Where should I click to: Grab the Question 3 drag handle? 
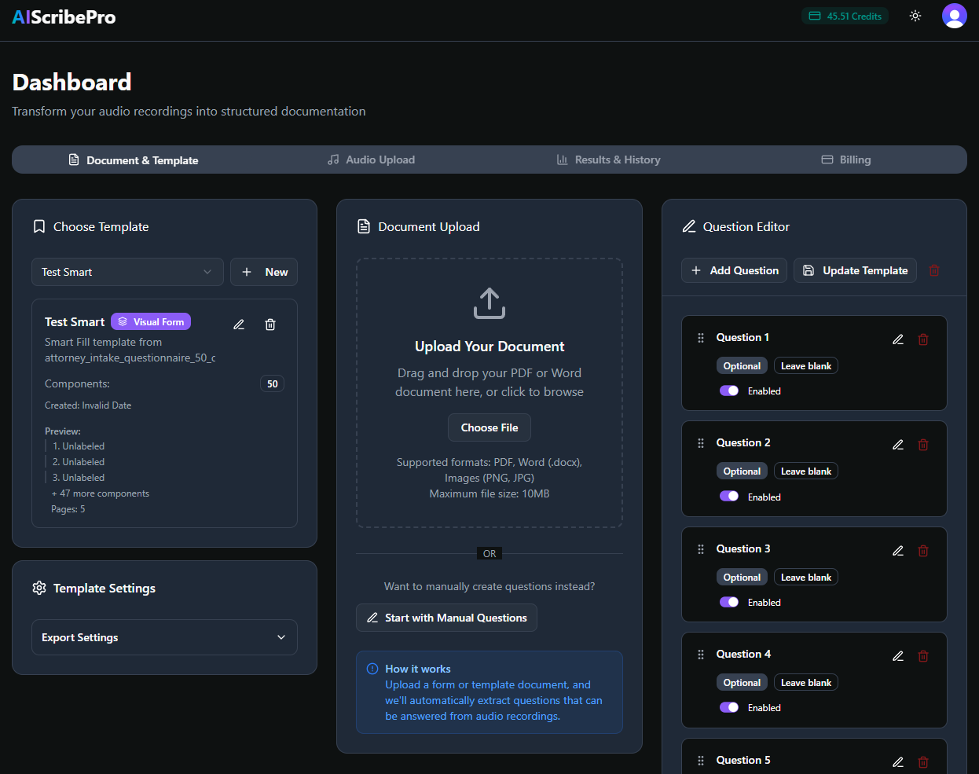click(701, 549)
